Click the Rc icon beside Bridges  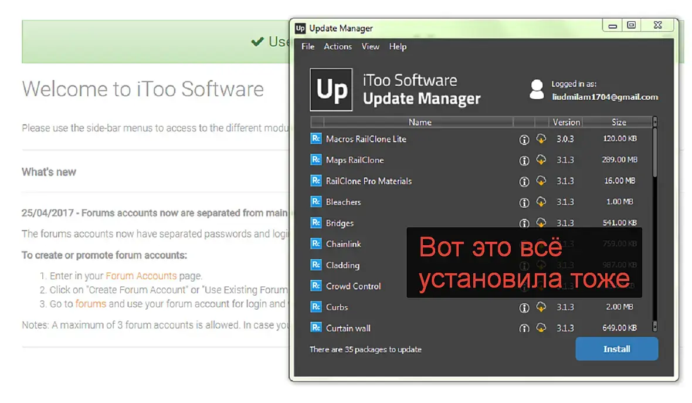316,222
